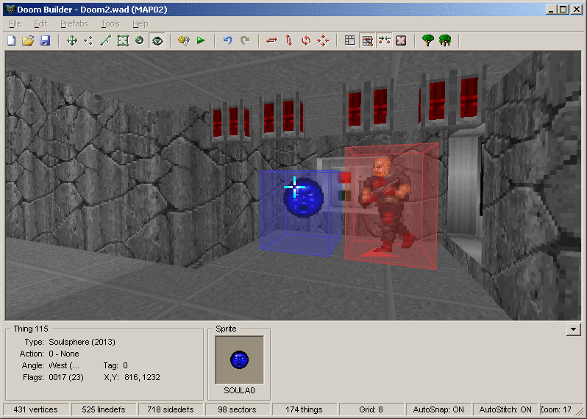The height and width of the screenshot is (419, 587).
Task: Collapse info panel with the down arrow
Action: [573, 329]
